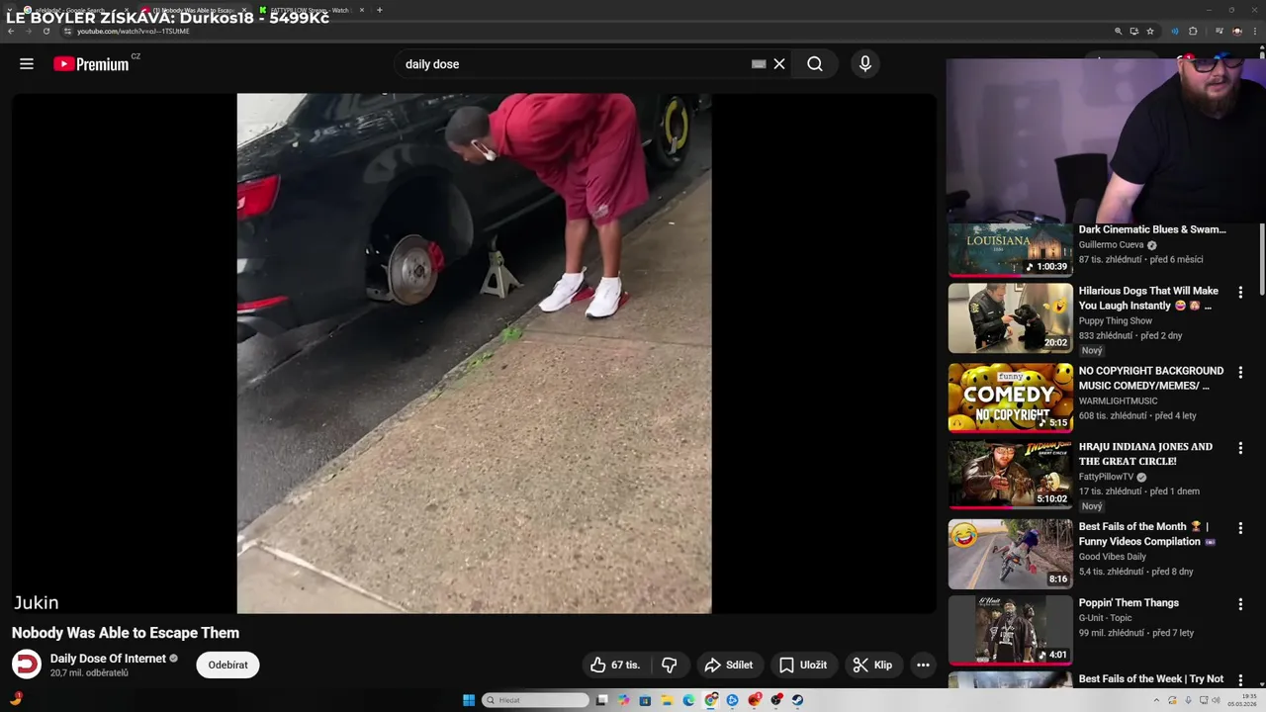Clear the search text with X
Screen dimensions: 1266x712
(779, 64)
